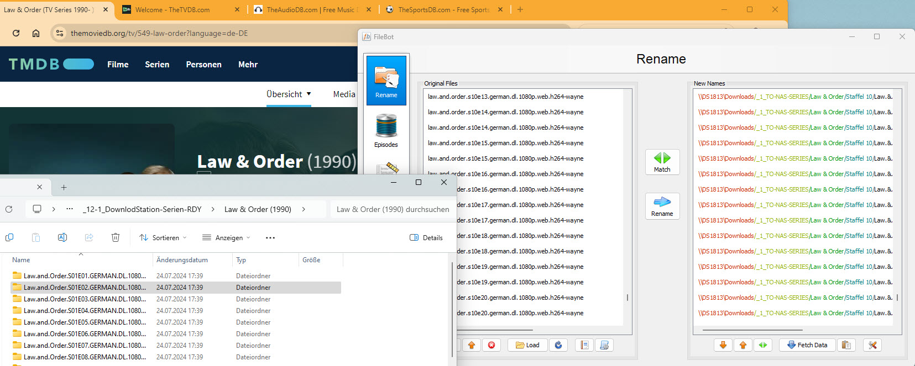The width and height of the screenshot is (915, 366).
Task: Click the browser address bar URL
Action: (159, 33)
